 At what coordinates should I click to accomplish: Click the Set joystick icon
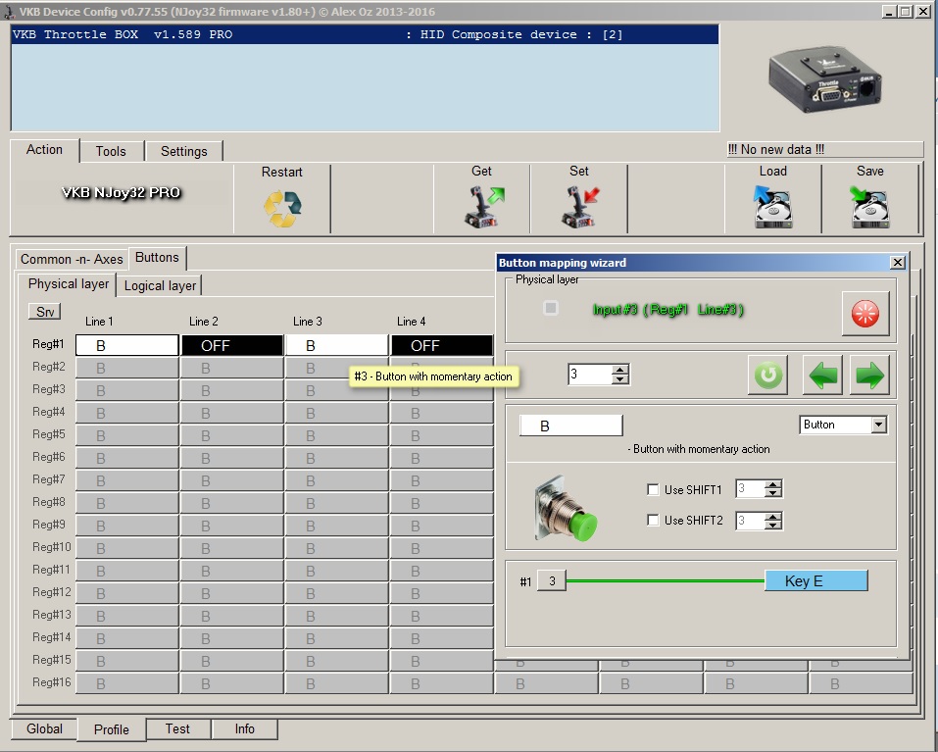point(579,208)
